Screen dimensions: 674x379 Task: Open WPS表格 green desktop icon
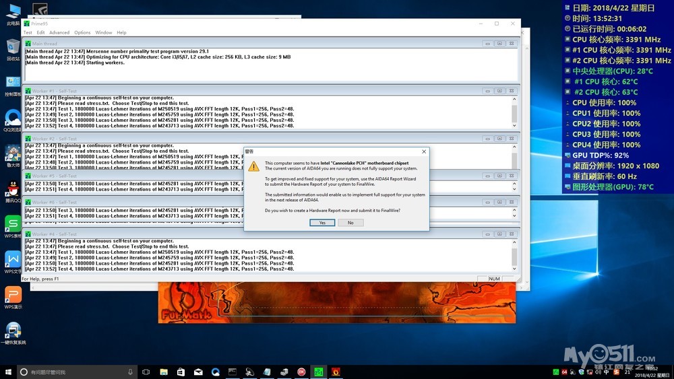pos(13,227)
